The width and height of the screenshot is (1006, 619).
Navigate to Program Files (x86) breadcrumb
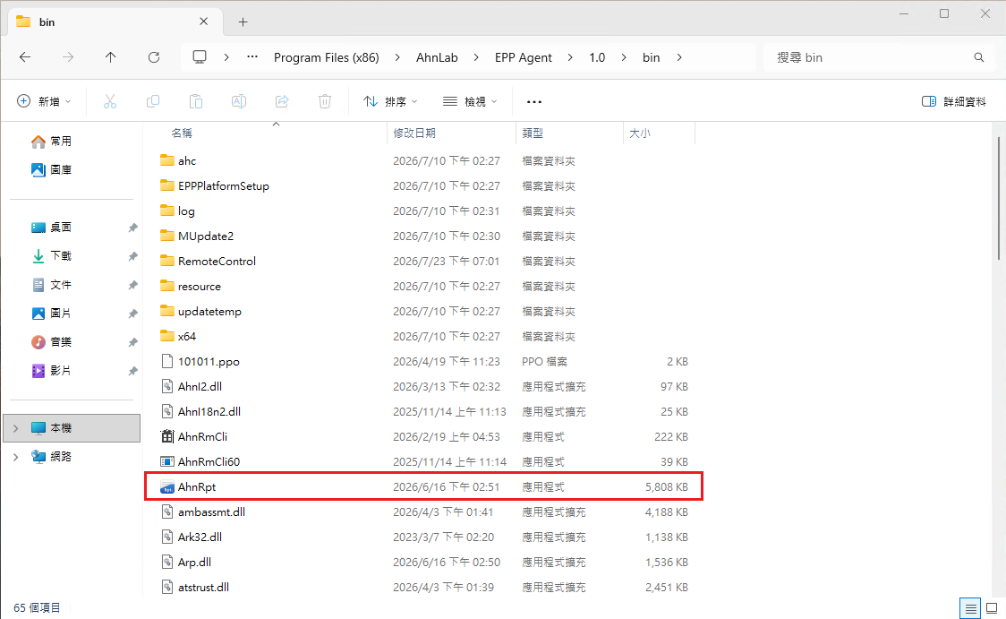click(x=326, y=57)
